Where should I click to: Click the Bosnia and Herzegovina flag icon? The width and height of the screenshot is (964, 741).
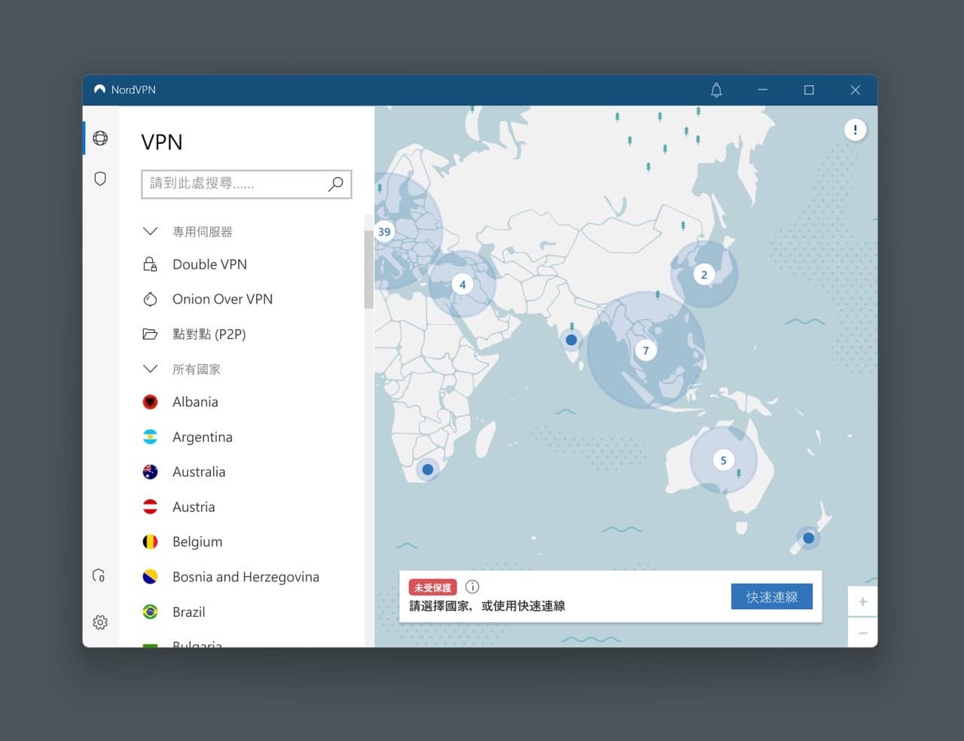point(150,577)
